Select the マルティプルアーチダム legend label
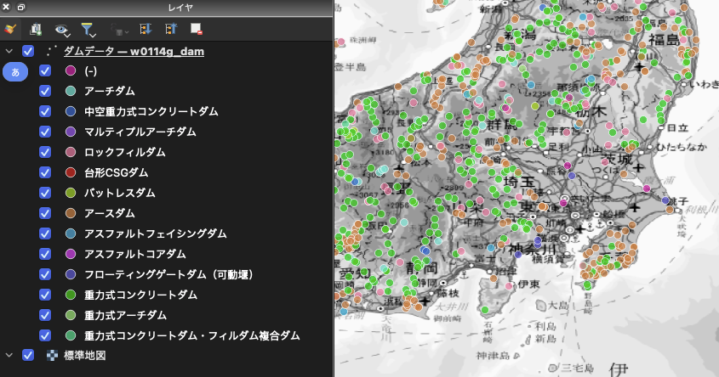Viewport: 719px width, 377px height. coord(140,132)
